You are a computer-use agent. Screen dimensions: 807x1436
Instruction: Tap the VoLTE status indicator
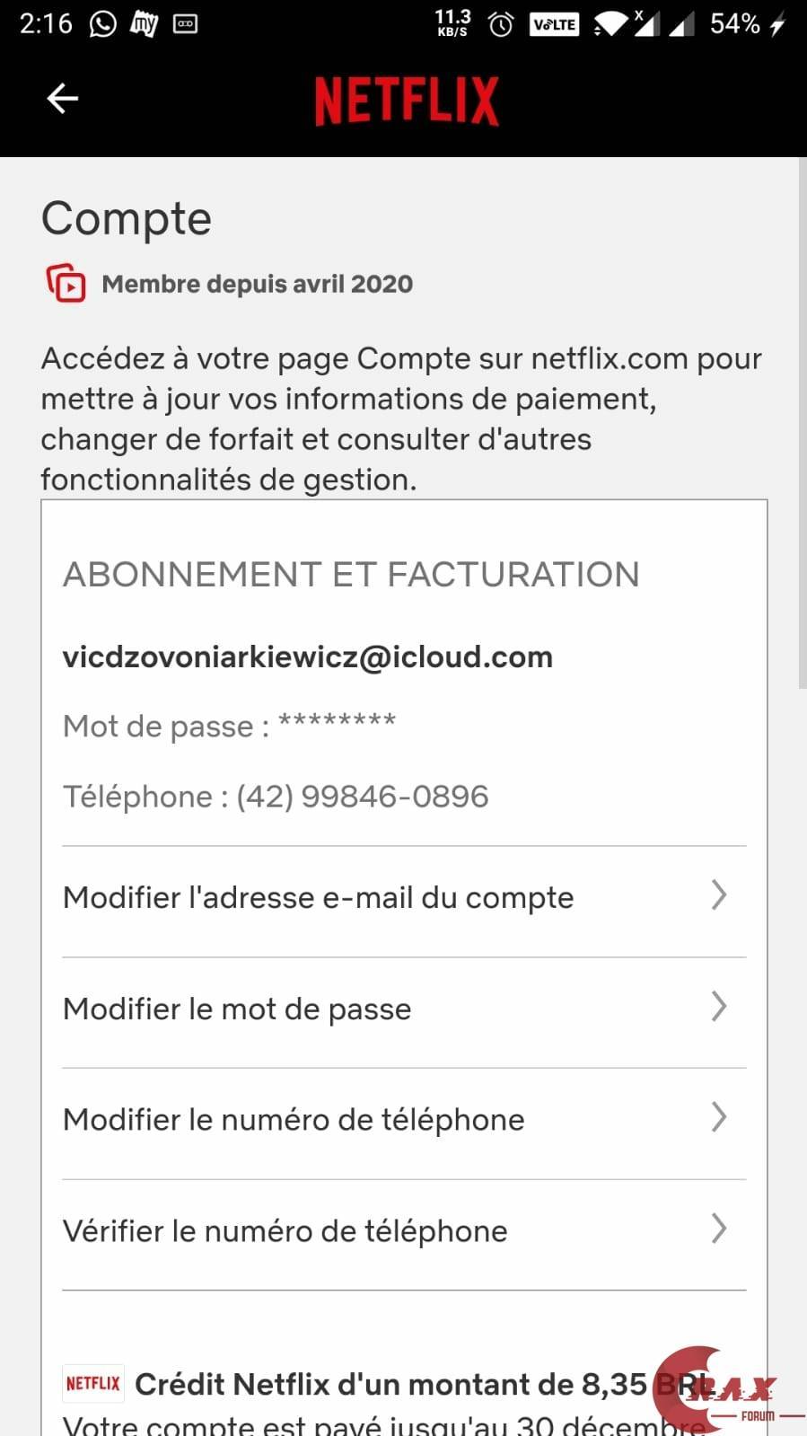point(554,25)
